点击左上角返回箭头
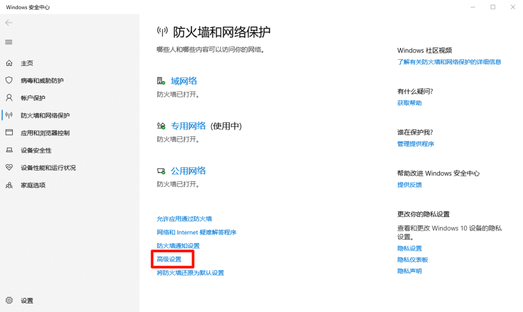523x312 pixels. [x=8, y=22]
